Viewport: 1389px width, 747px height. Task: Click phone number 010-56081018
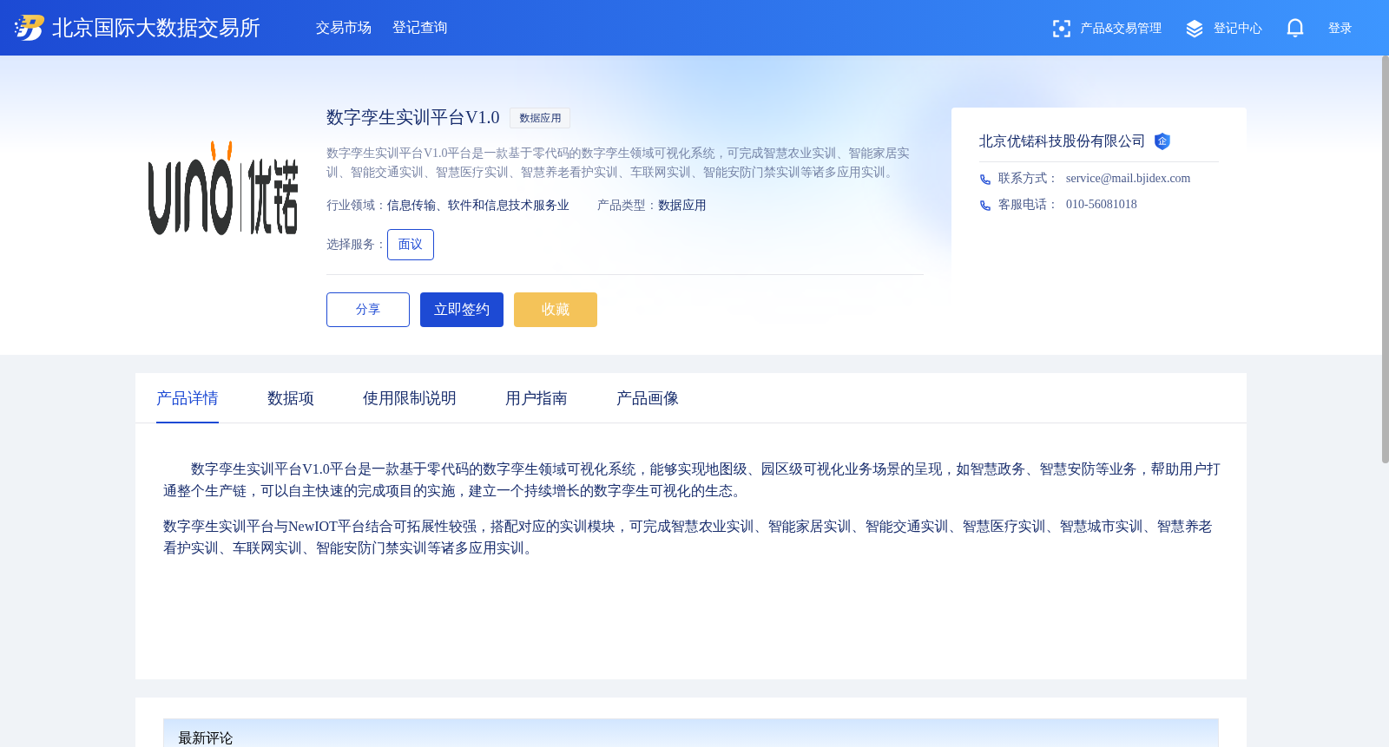tap(1102, 205)
